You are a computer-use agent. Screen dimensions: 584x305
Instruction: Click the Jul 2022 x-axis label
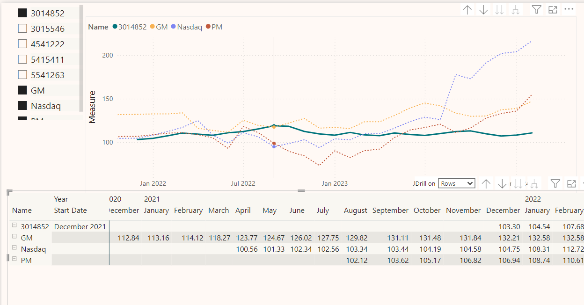click(x=243, y=183)
